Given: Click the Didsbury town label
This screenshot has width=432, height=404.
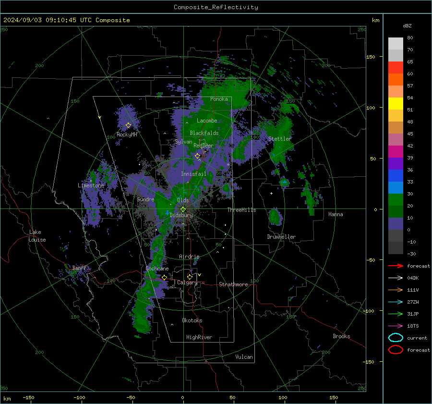Looking at the screenshot, I should pos(181,215).
